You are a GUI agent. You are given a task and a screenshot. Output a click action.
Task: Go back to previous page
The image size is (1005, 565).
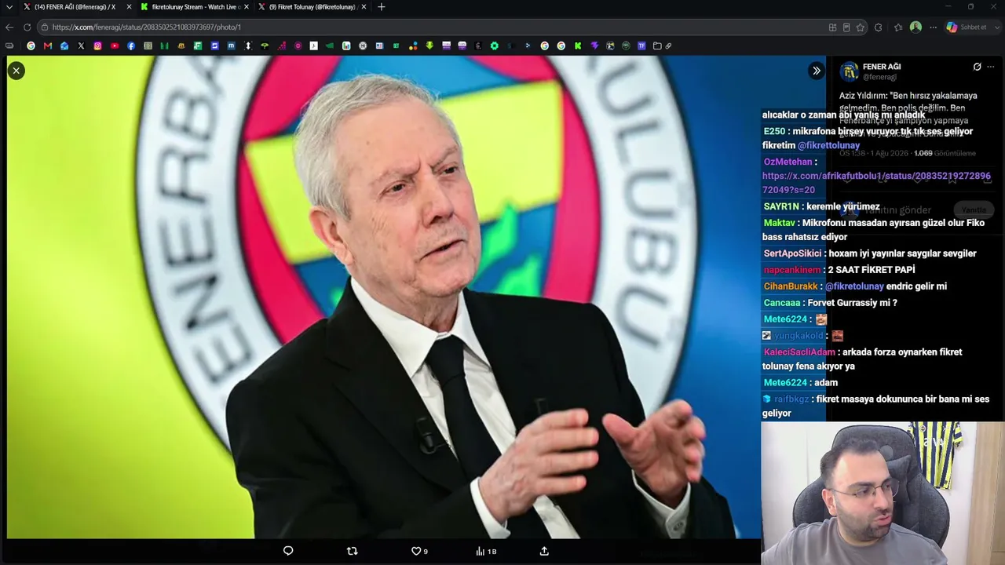(x=9, y=27)
